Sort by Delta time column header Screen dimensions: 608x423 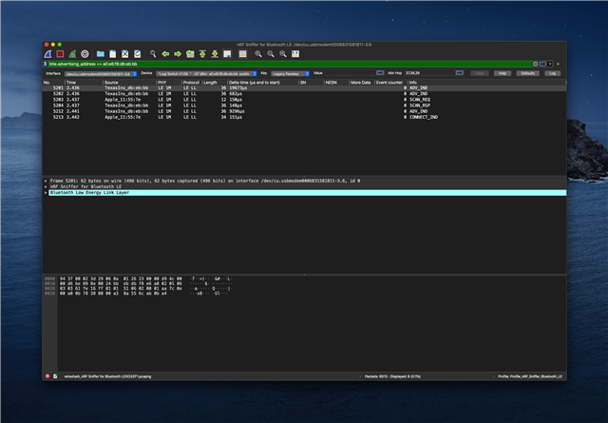(263, 83)
